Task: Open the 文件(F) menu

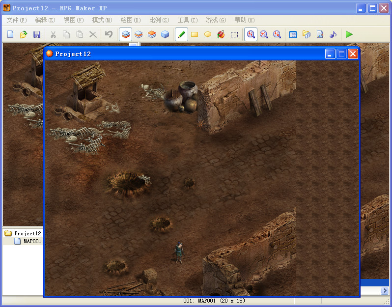Action: (17, 20)
